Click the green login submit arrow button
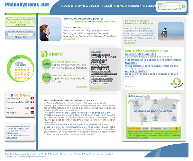The height and width of the screenshot is (161, 193). pos(183,6)
